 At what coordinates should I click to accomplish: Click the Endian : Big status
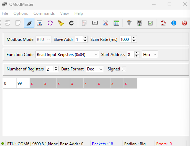tap(135, 144)
